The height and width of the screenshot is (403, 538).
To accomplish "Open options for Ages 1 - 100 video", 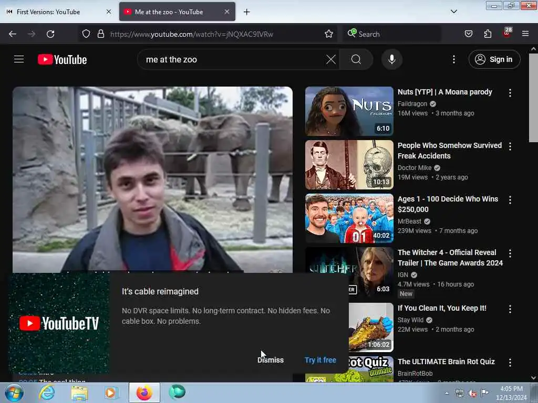I will [x=510, y=200].
